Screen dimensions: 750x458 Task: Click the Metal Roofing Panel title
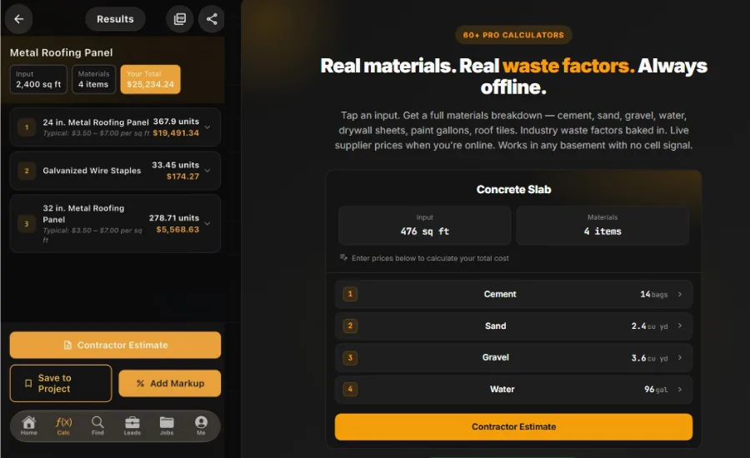(x=61, y=52)
